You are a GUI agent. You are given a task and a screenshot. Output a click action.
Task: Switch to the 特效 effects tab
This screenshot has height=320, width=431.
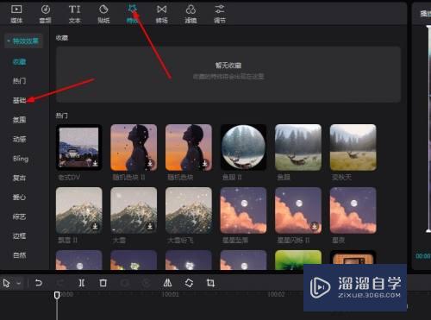click(133, 14)
